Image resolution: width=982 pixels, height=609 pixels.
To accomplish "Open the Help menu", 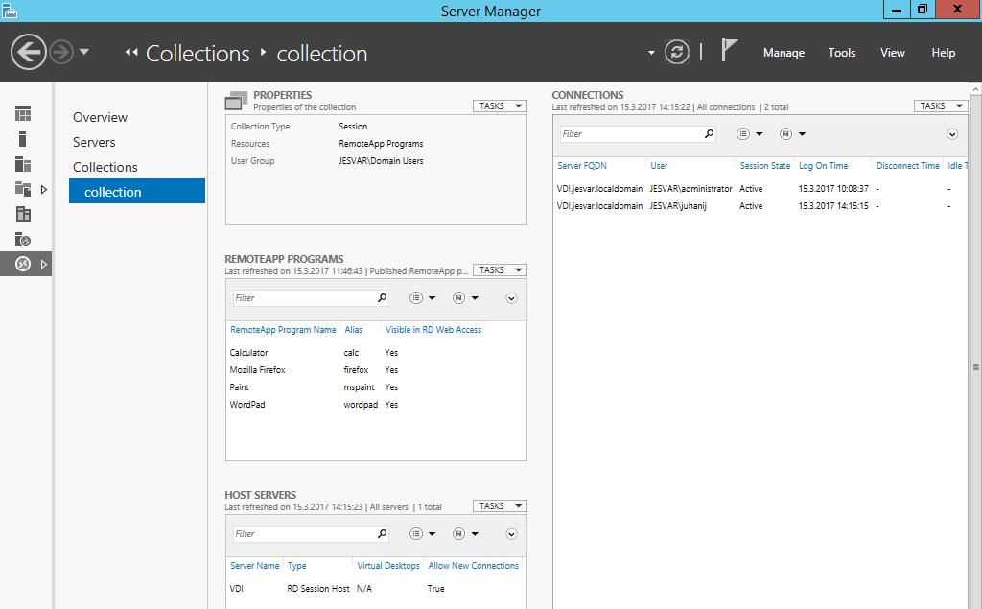I will [943, 53].
